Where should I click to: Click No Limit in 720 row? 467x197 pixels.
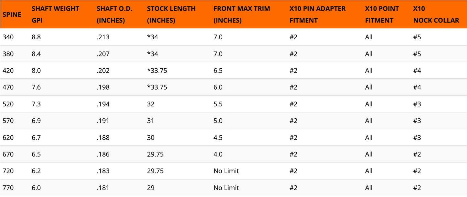click(x=226, y=171)
